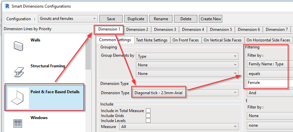Switch to the Dimension 4 tab
Image resolution: width=293 pixels, height=132 pixels.
(x=193, y=30)
